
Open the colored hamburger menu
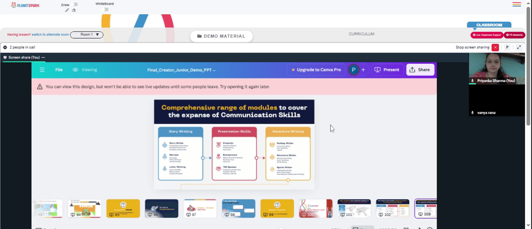click(517, 4)
